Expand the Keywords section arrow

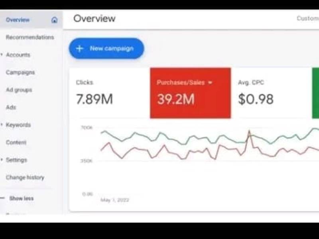(2, 125)
